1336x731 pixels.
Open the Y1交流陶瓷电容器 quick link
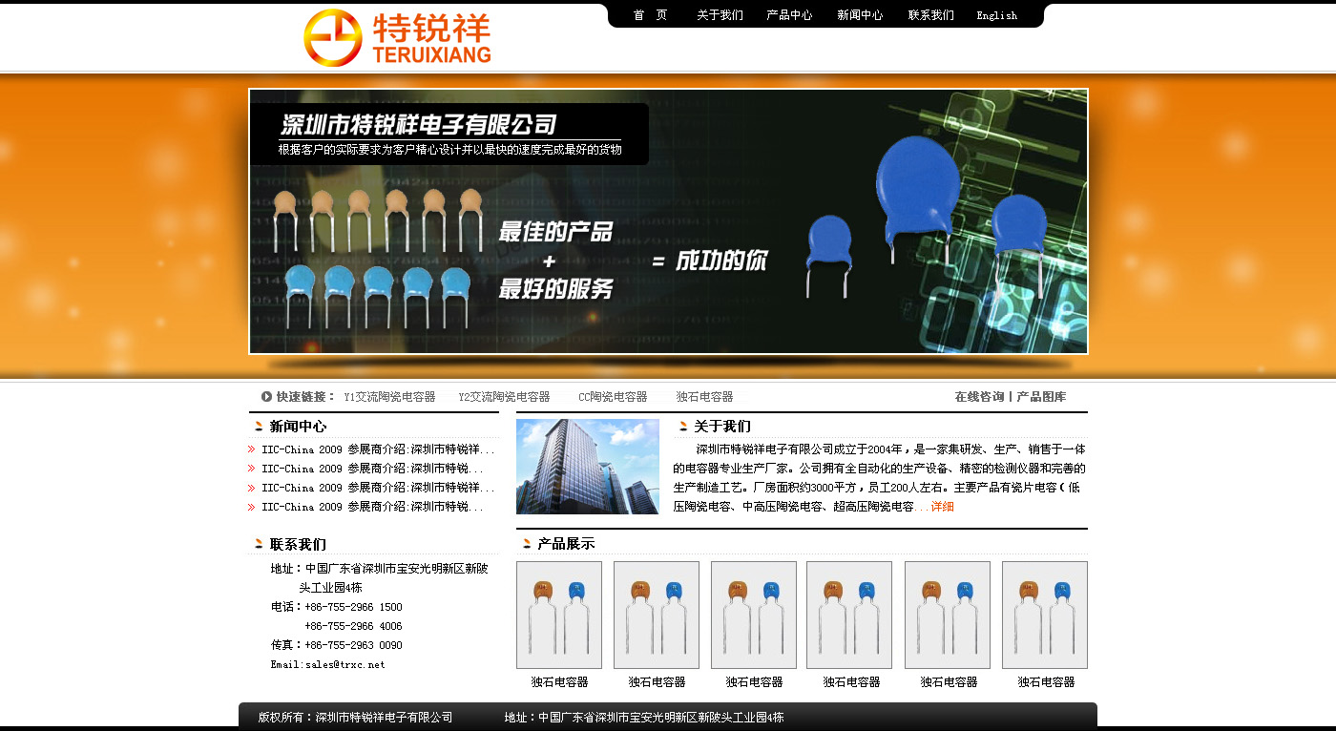[389, 397]
